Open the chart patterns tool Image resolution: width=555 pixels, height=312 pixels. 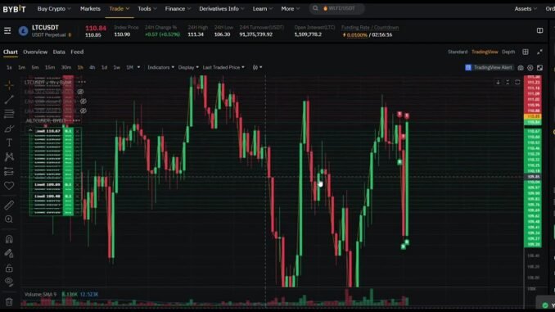[9, 156]
